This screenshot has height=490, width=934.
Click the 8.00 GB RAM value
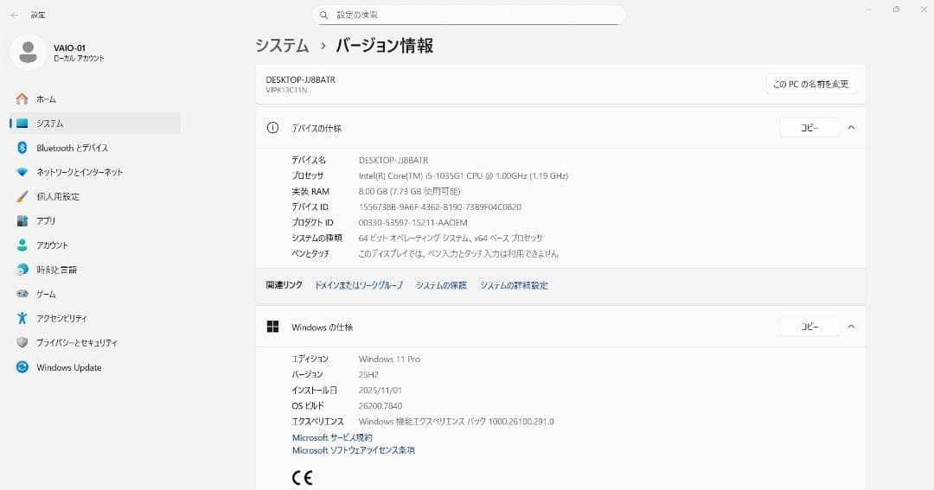[409, 192]
